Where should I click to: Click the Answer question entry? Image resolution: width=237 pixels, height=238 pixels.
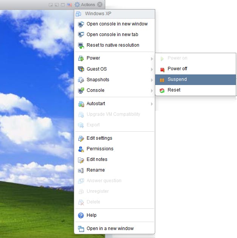click(x=114, y=181)
